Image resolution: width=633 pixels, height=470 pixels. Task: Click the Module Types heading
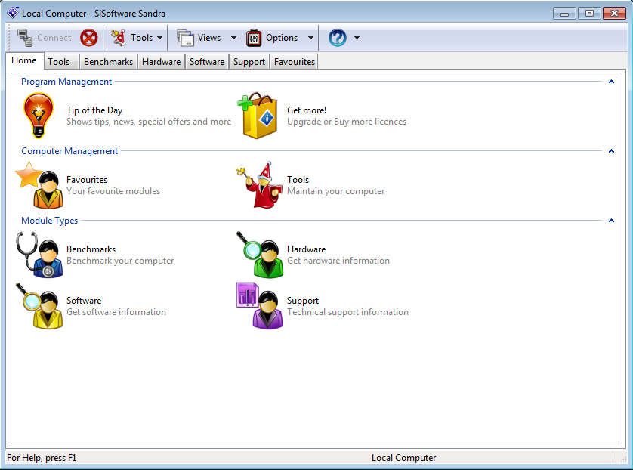coord(49,221)
